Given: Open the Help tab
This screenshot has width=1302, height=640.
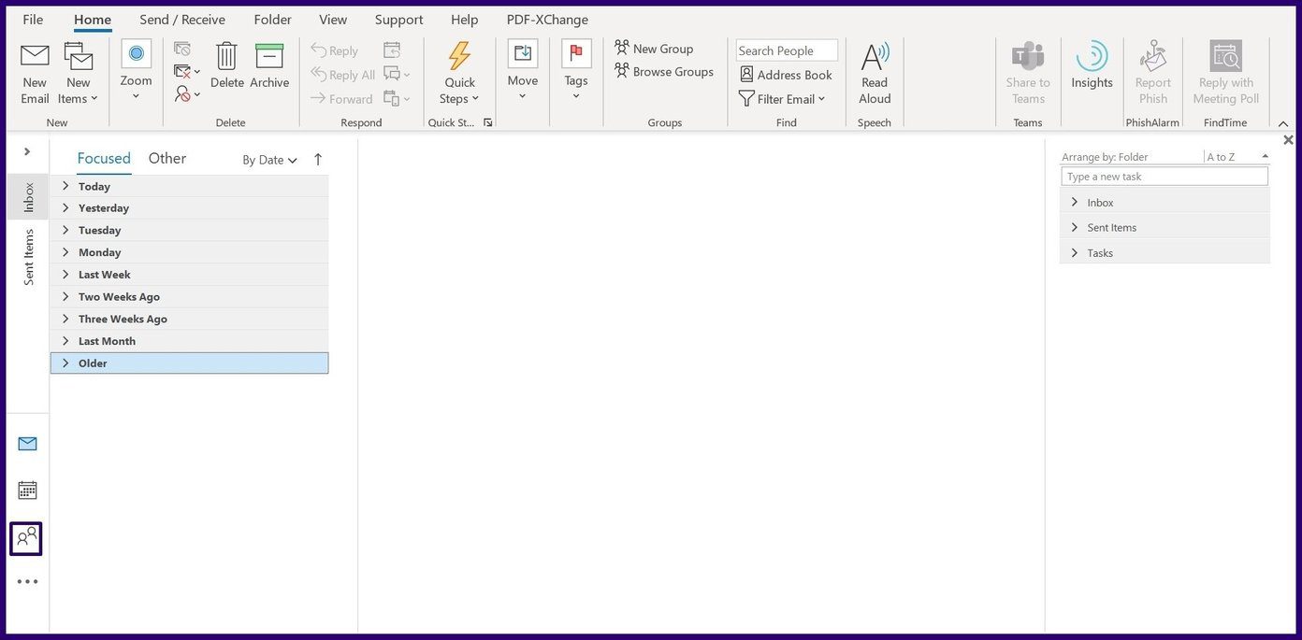Looking at the screenshot, I should click(x=464, y=20).
